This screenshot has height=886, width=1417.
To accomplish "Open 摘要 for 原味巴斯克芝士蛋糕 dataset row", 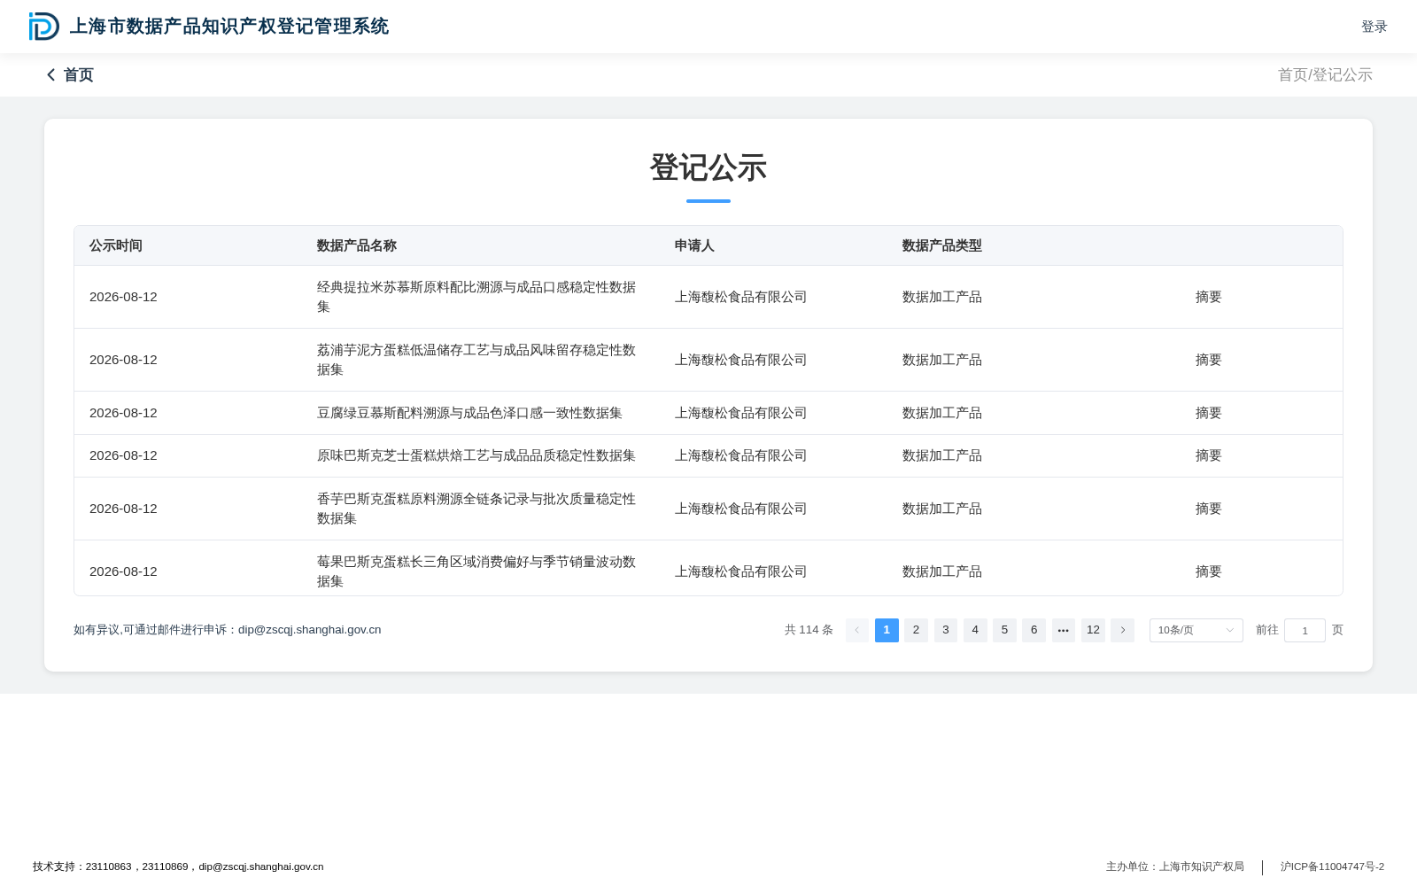I will pyautogui.click(x=1208, y=455).
